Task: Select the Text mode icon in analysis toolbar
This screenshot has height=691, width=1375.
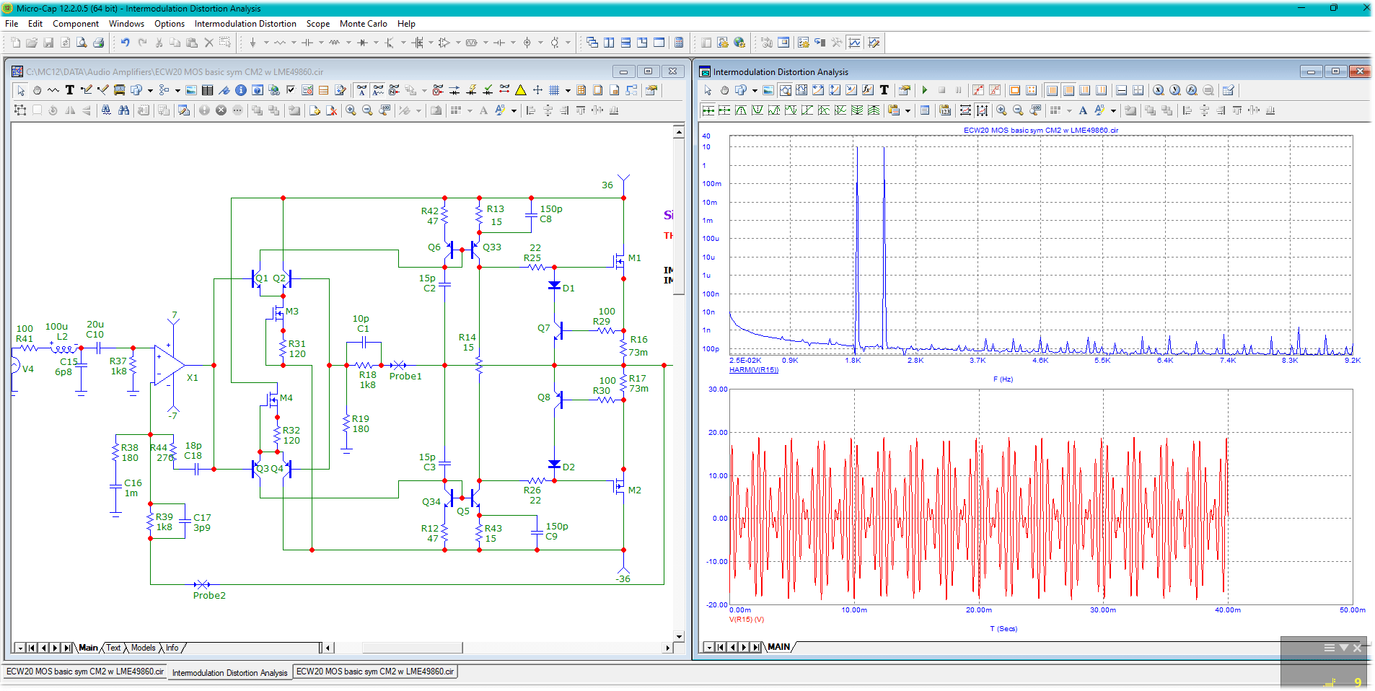Action: (x=884, y=90)
